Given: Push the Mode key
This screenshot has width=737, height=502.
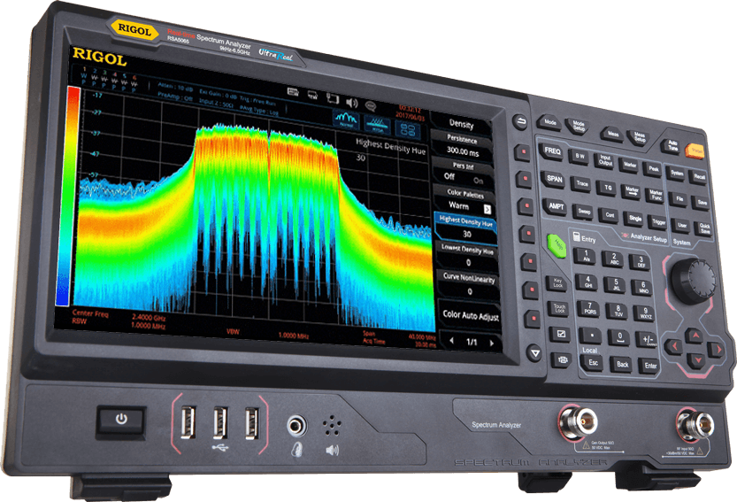Looking at the screenshot, I should [550, 122].
